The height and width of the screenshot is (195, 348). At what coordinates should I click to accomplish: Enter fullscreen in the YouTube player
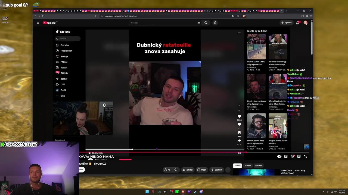pos(305,156)
